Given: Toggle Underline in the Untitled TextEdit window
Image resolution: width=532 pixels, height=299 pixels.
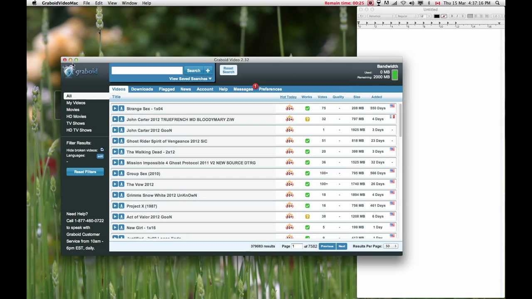Looking at the screenshot, I should pos(462,16).
